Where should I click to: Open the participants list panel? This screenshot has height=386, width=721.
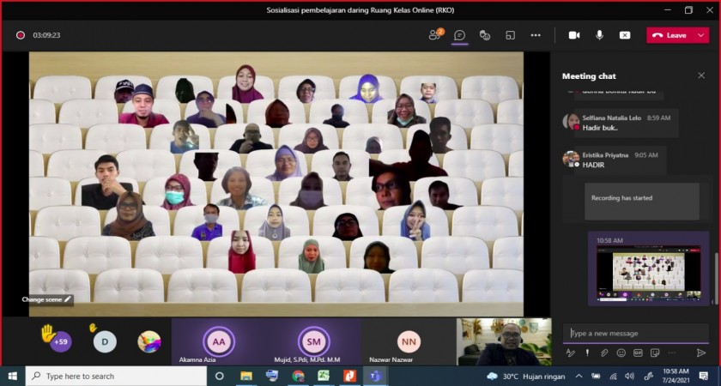click(435, 35)
